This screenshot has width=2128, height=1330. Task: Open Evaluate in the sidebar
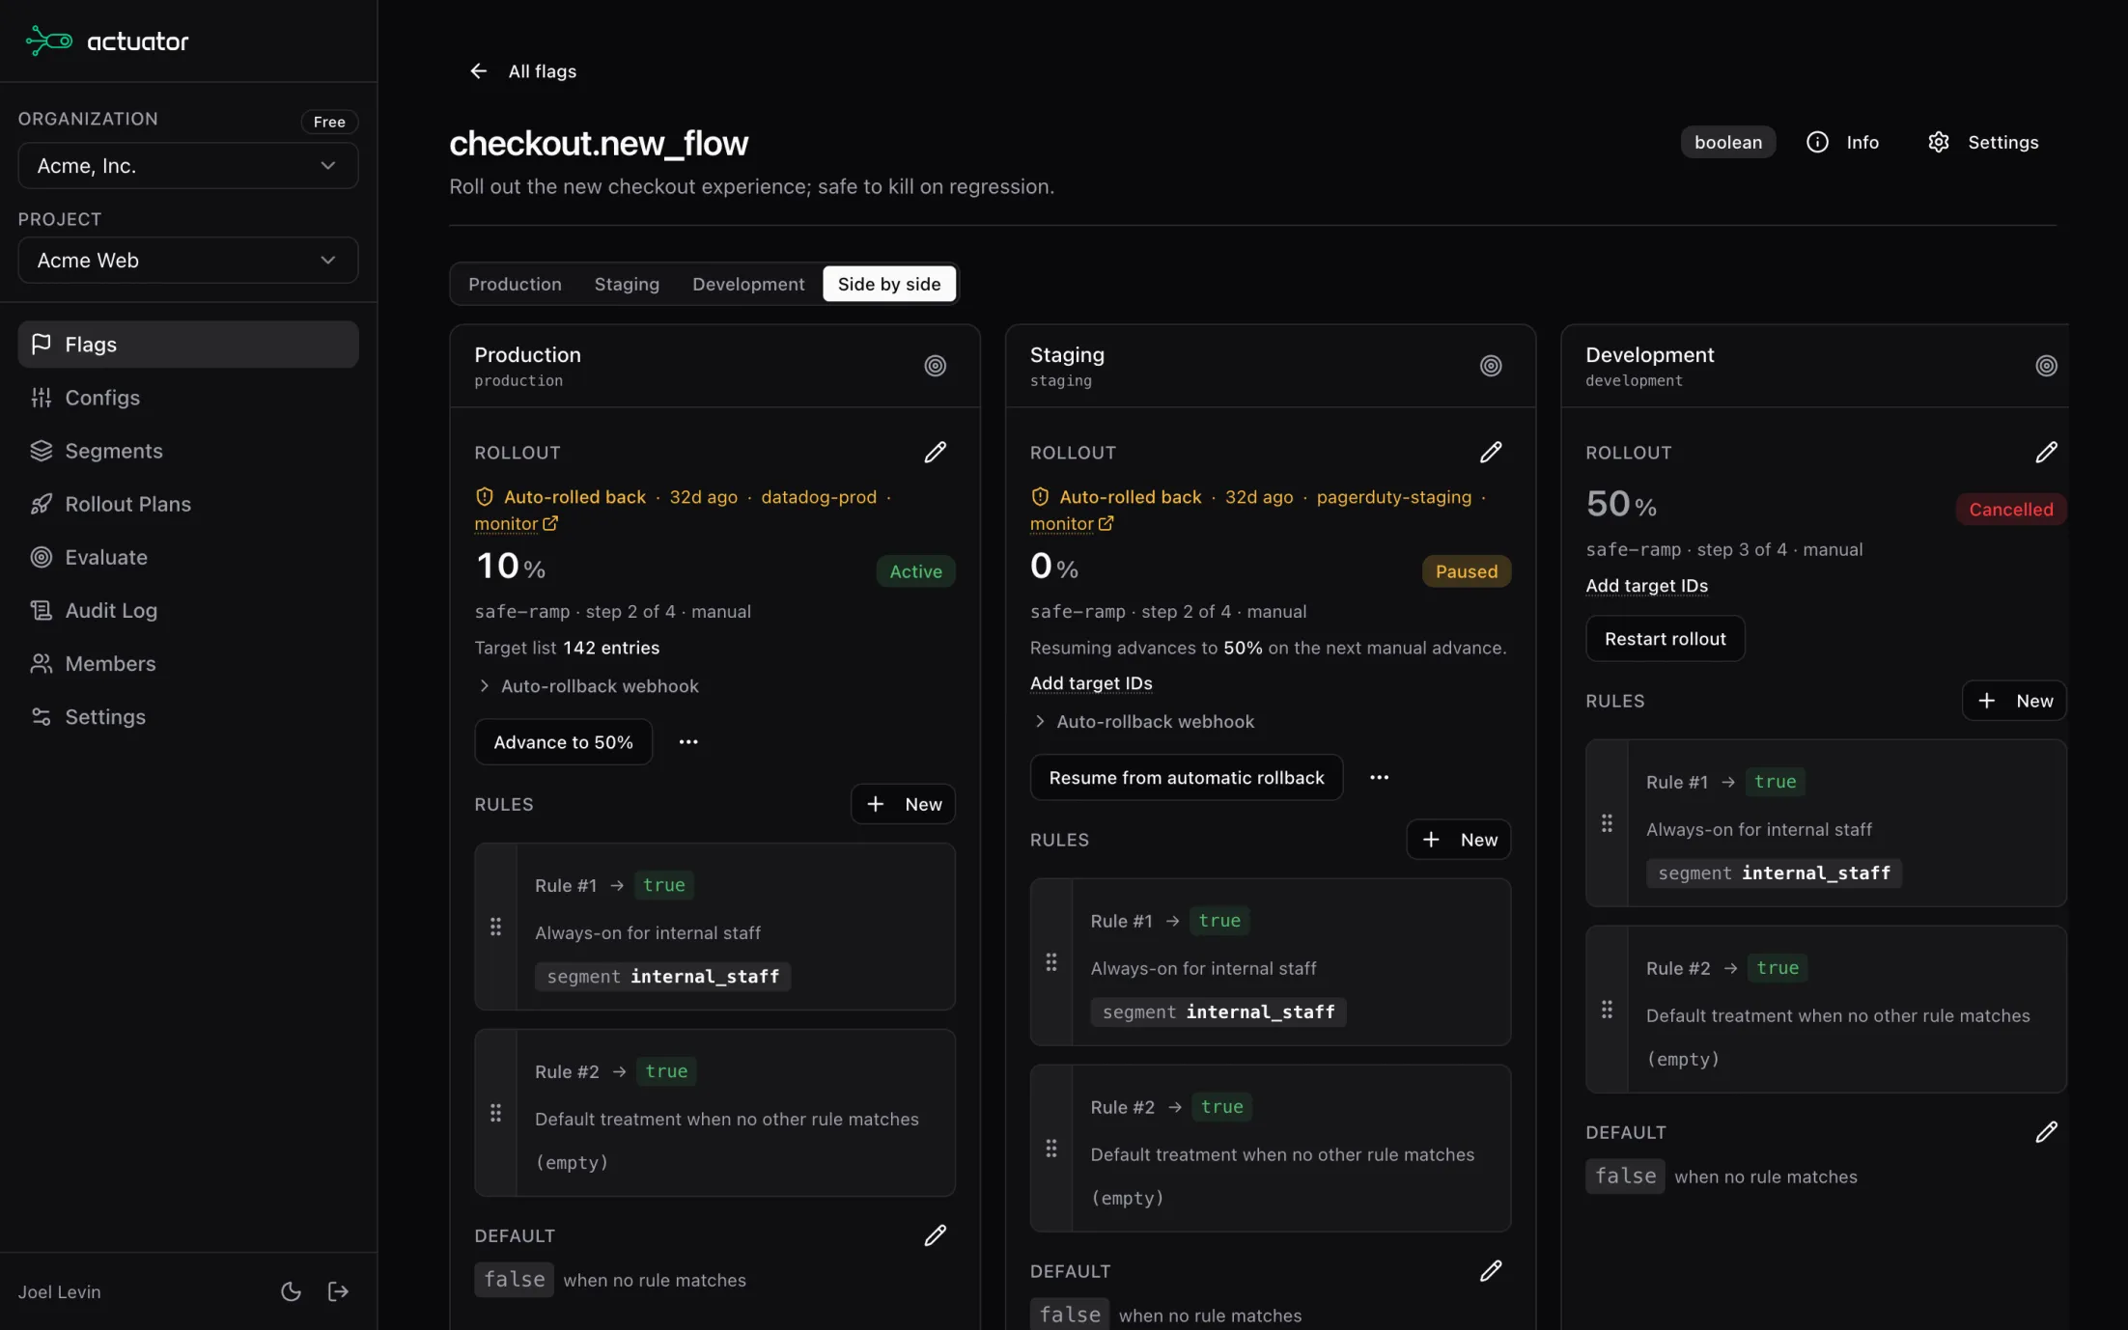[x=188, y=557]
